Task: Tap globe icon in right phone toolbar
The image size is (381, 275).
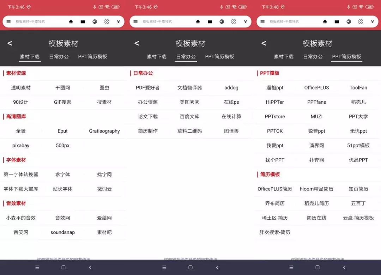Action: [349, 22]
